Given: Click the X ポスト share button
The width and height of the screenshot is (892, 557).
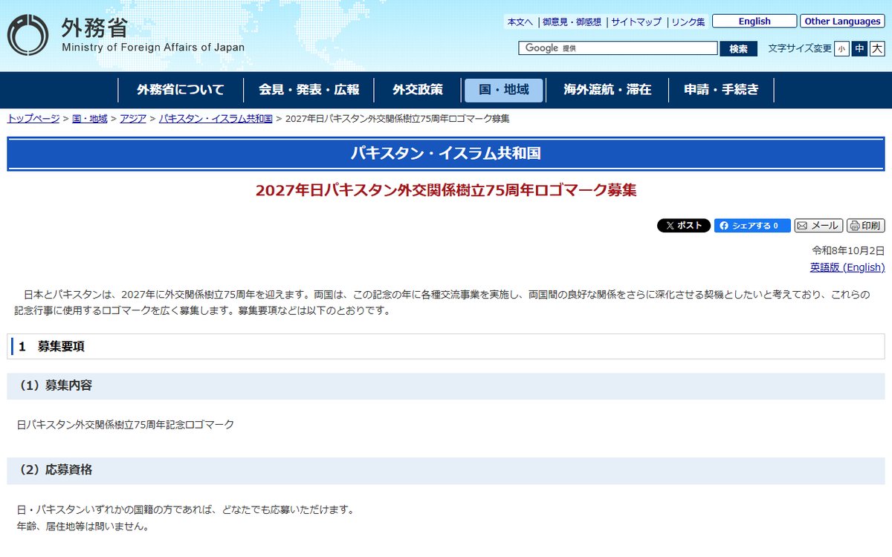Looking at the screenshot, I should pos(684,226).
